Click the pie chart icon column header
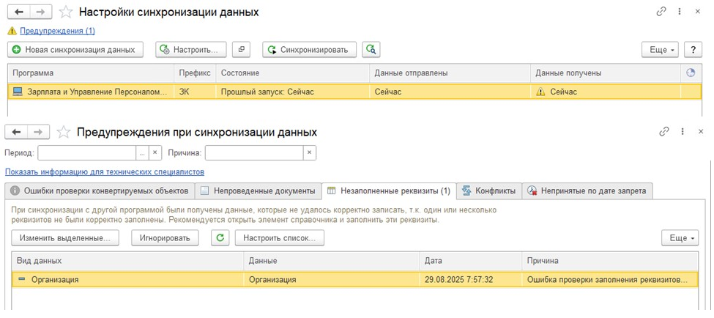 [x=691, y=73]
